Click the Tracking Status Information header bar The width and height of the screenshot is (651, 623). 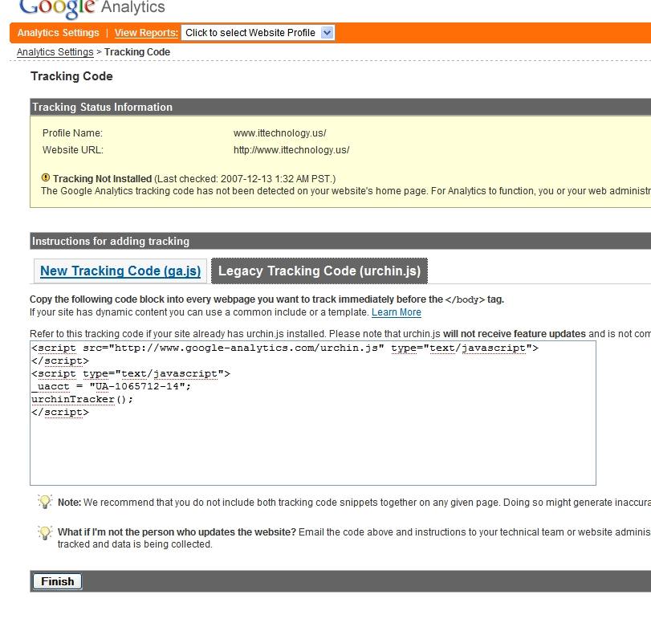click(101, 108)
